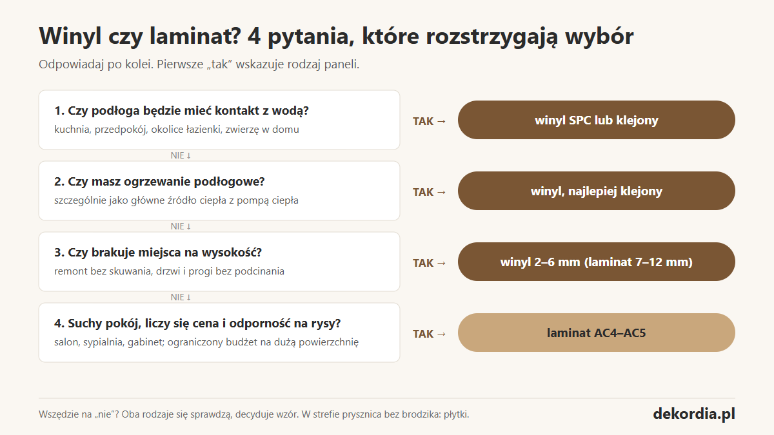Click the 'winyl SPC lub klejony' pill

tap(597, 120)
